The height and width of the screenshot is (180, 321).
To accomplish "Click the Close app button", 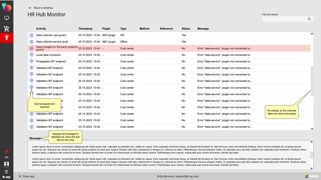I will 26,176.
